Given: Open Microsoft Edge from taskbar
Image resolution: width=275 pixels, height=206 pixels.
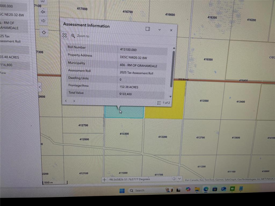Looking at the screenshot, I should pos(206,189).
